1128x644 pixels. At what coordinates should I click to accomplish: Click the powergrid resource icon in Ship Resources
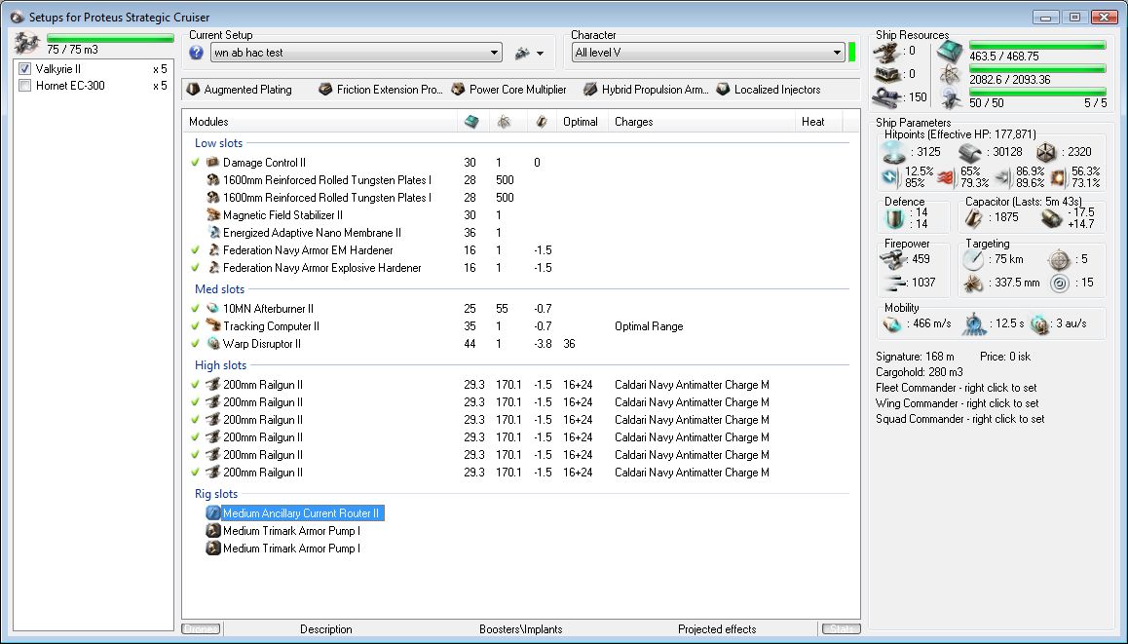point(950,74)
